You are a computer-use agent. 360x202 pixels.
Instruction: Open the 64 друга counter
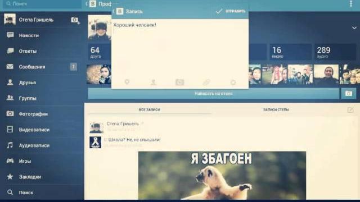coord(99,52)
